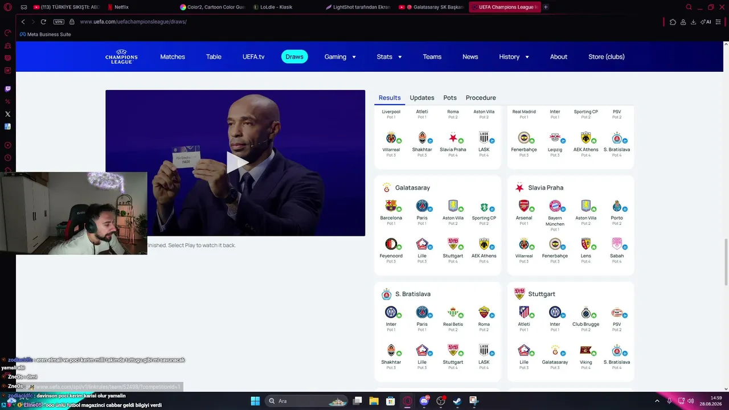This screenshot has height=410, width=729.
Task: Click Porto crest in Slavia Praha card
Action: pyautogui.click(x=617, y=206)
